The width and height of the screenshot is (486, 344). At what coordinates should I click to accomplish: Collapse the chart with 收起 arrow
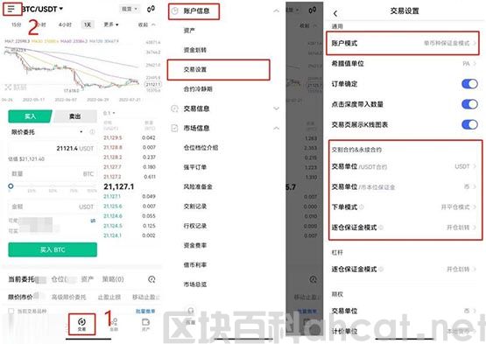coord(147,25)
